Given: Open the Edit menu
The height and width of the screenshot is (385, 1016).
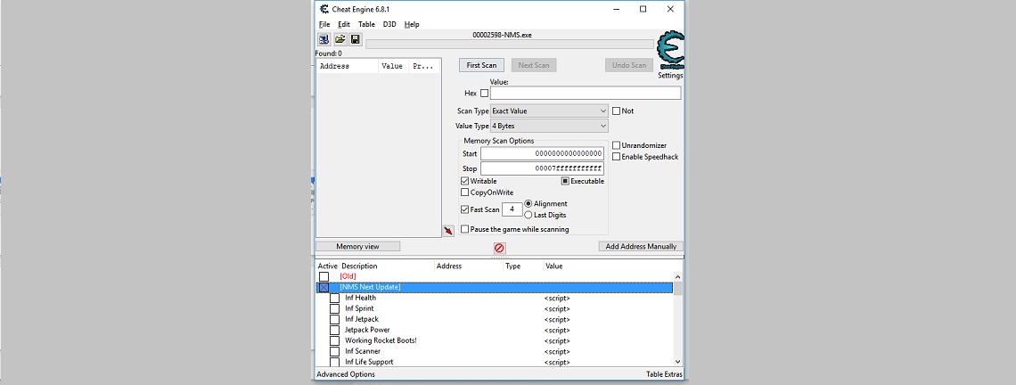Looking at the screenshot, I should (x=343, y=24).
